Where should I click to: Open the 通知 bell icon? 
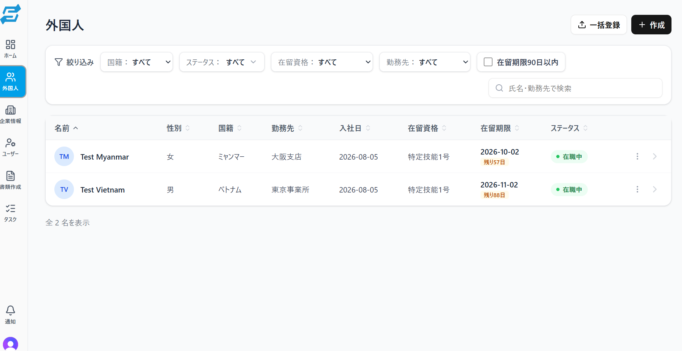(x=11, y=314)
